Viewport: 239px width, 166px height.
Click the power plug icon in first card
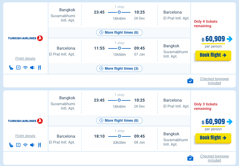[x=32, y=68]
